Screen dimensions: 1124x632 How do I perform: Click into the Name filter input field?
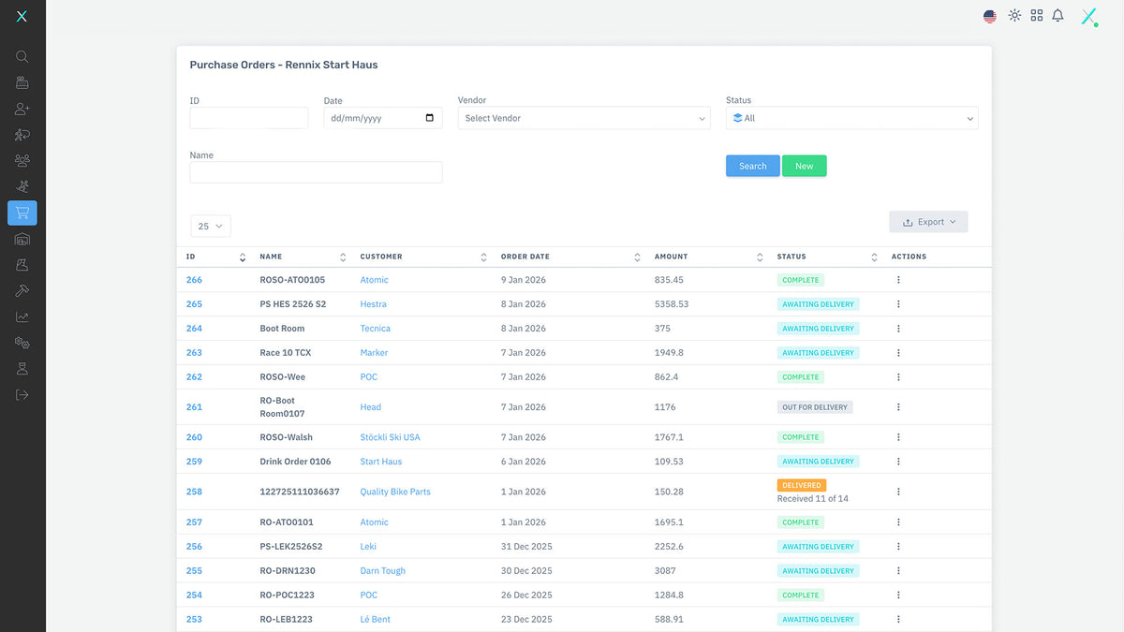click(x=316, y=172)
